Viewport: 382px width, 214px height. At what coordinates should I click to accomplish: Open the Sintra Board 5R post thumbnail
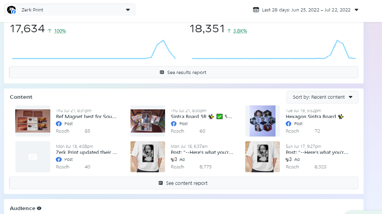coord(148,121)
